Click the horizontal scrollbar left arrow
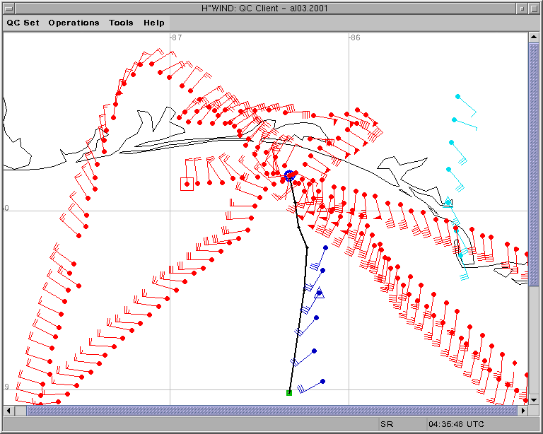543x434 pixels. tap(8, 410)
